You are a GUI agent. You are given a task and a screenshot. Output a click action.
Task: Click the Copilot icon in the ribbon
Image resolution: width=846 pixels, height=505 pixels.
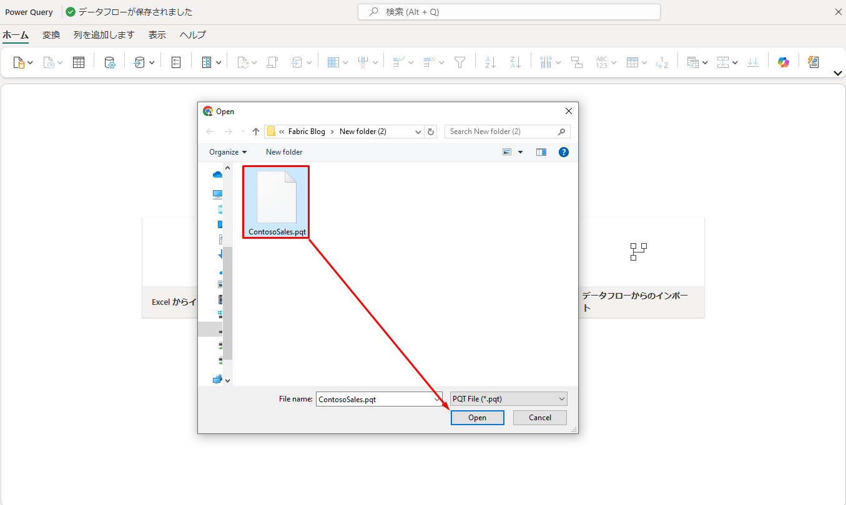tap(783, 62)
